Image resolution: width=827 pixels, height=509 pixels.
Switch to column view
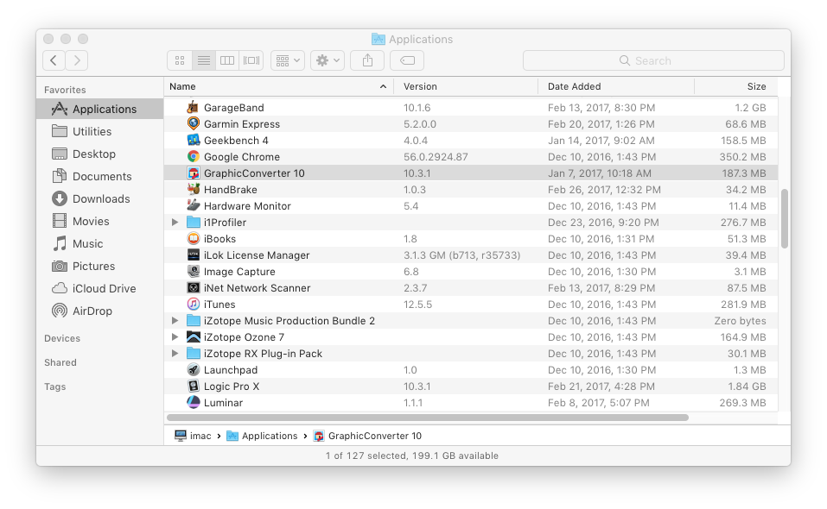coord(227,60)
